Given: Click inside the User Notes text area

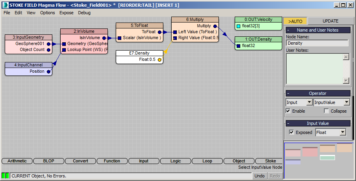Looking at the screenshot, I should 314,69.
